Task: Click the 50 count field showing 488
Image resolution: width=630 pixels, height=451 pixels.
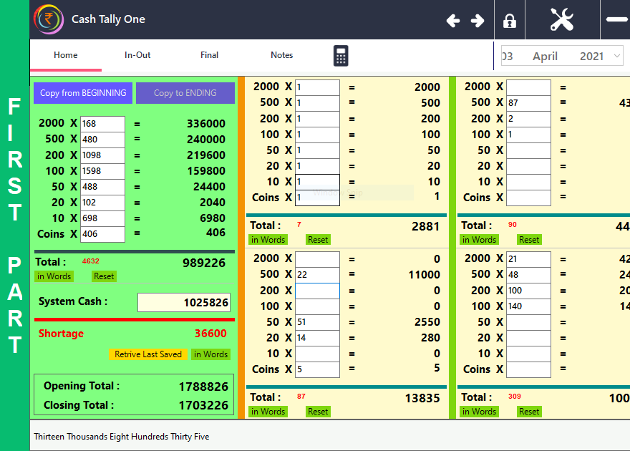Action: coord(102,187)
